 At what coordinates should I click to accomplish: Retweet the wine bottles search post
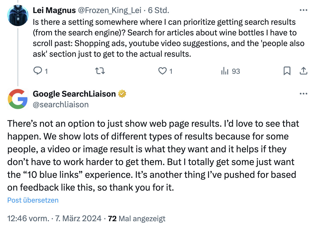click(x=100, y=71)
